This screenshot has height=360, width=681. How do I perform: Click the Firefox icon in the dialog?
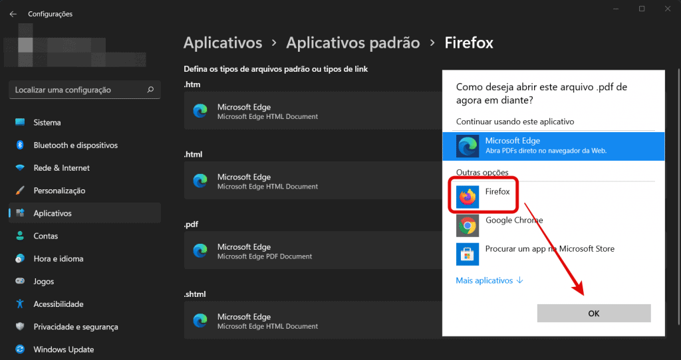(468, 197)
